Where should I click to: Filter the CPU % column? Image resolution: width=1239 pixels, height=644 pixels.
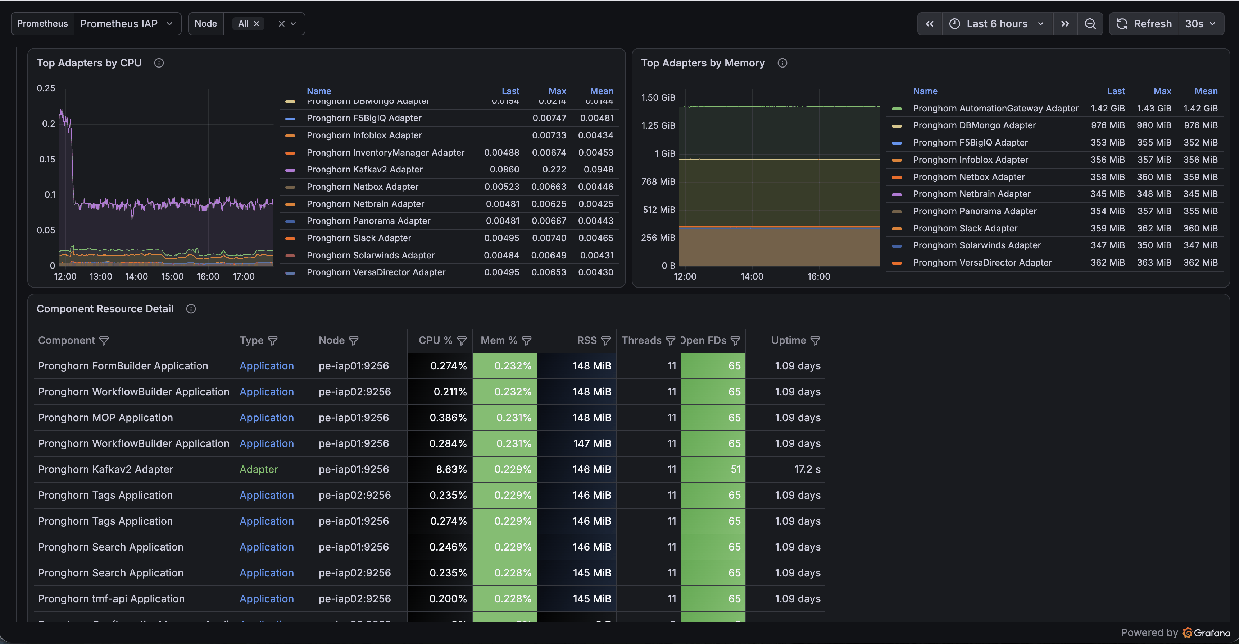point(462,341)
